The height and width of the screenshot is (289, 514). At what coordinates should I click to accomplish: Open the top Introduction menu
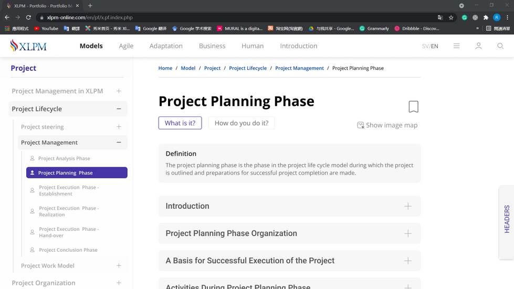tap(299, 46)
